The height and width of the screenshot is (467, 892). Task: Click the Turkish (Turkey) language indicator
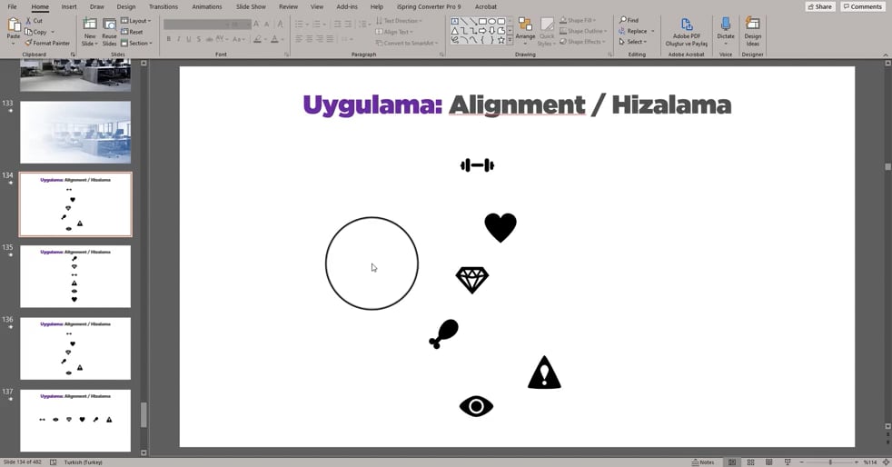83,462
